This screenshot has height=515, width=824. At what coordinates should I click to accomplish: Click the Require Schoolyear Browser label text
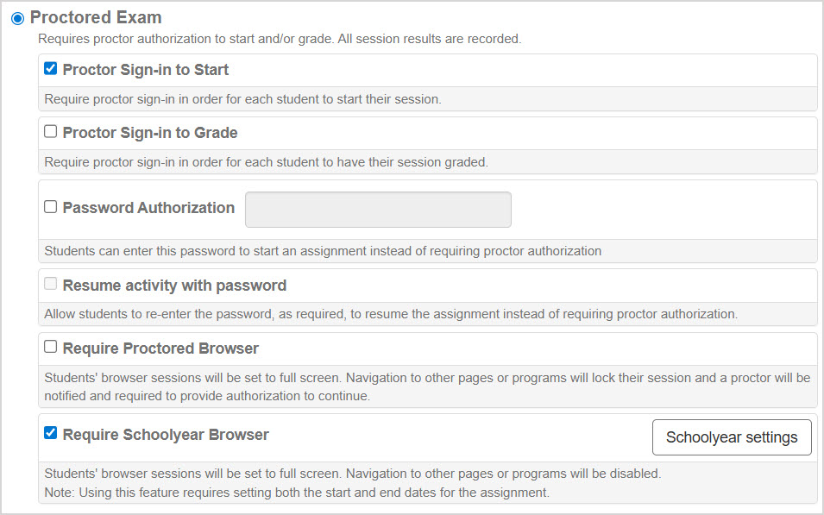click(x=166, y=435)
